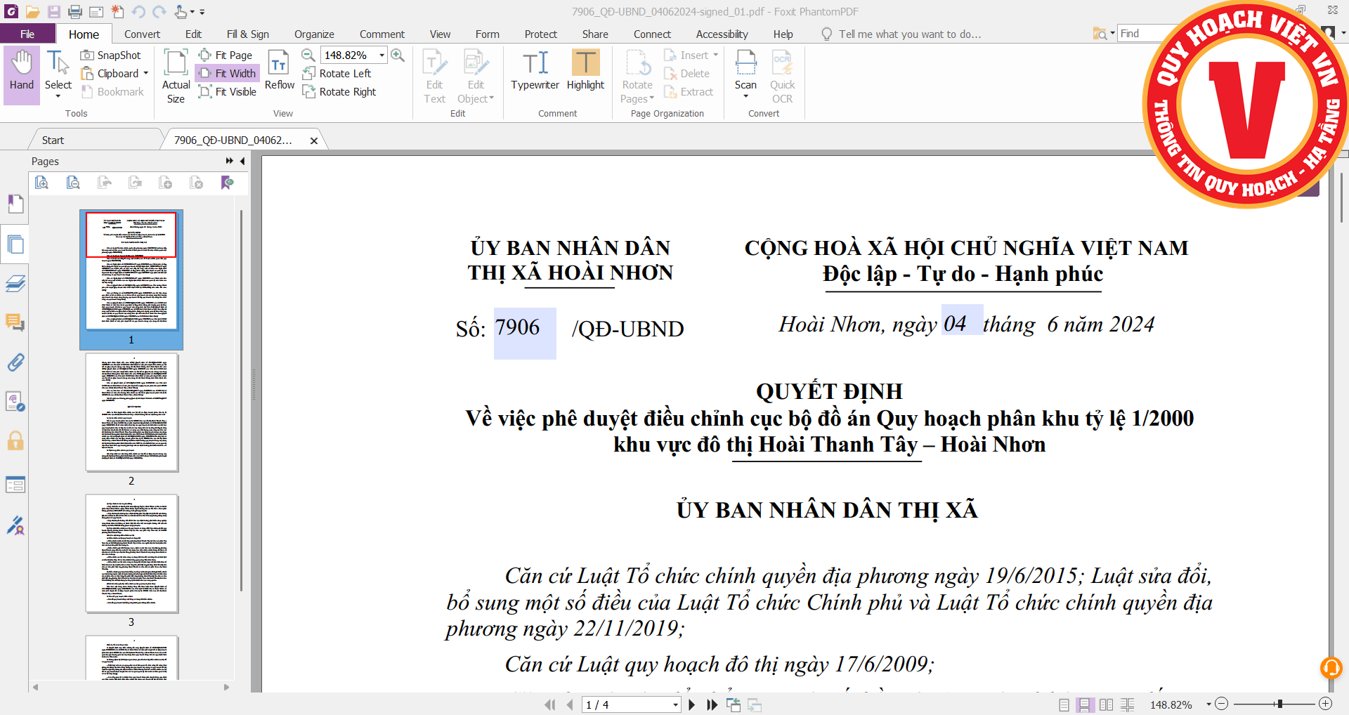Click the Typewriter comment tool

(x=535, y=71)
